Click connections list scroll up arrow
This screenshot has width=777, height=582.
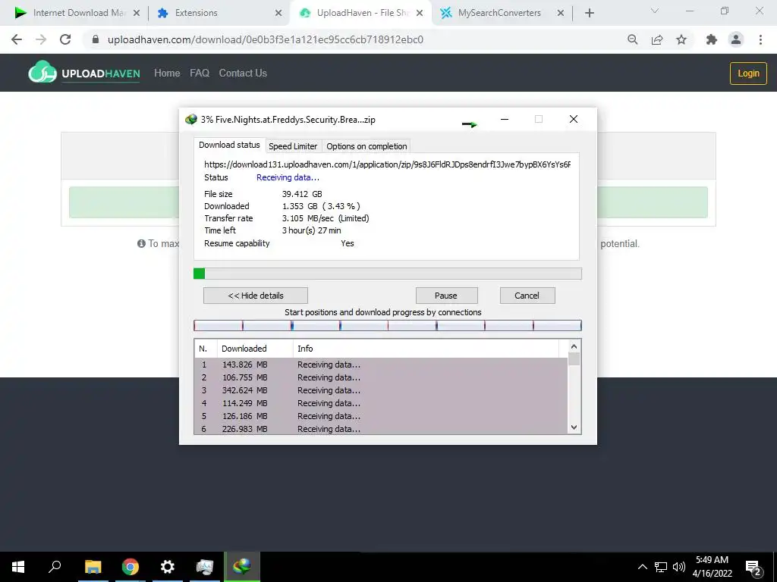coord(574,346)
